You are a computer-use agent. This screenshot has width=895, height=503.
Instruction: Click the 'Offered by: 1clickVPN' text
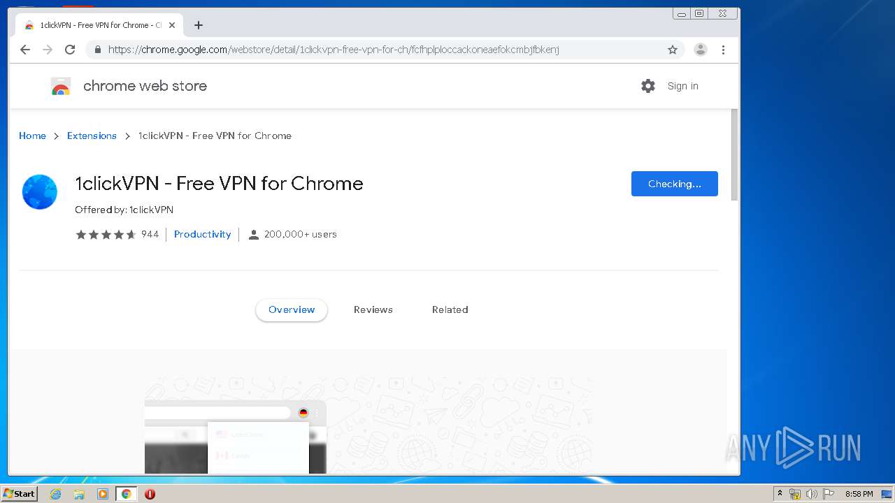pyautogui.click(x=124, y=210)
